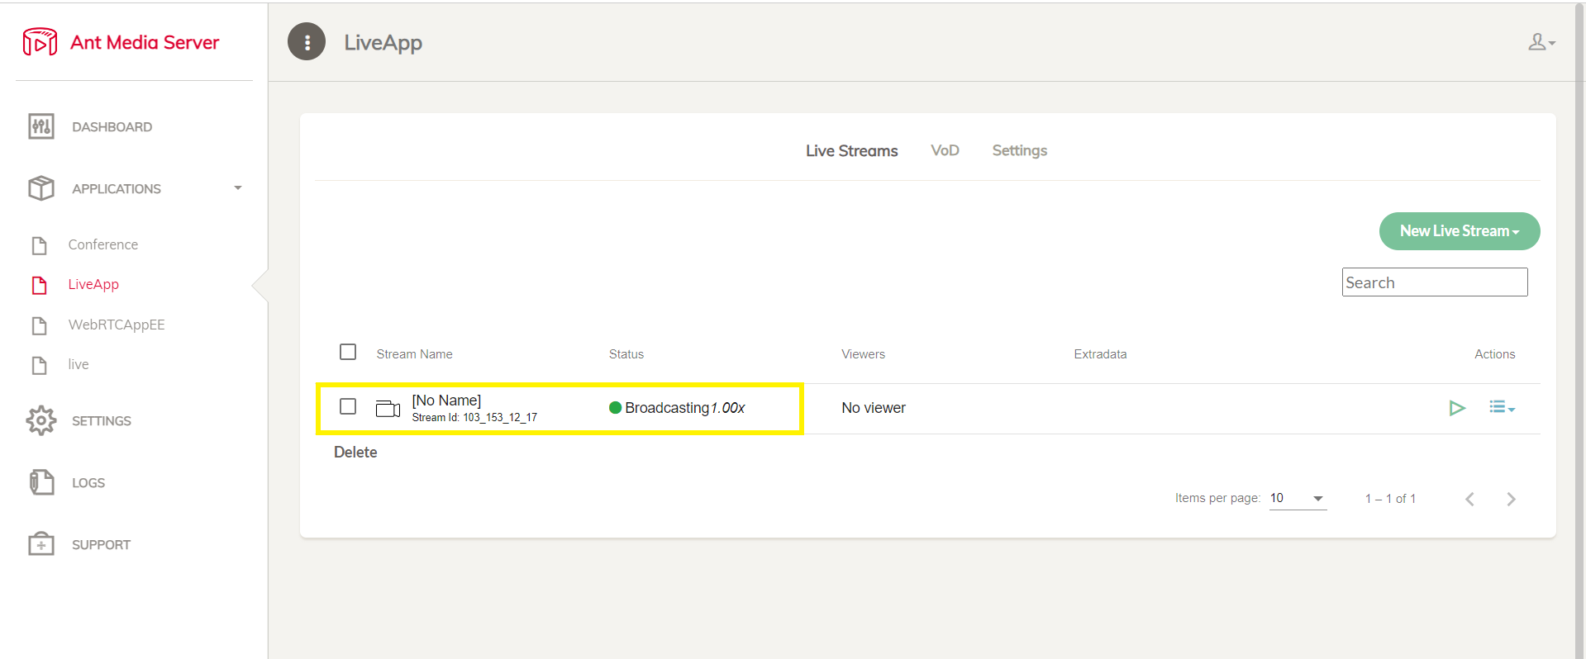
Task: Select the WebRTCAppEE application
Action: (x=117, y=325)
